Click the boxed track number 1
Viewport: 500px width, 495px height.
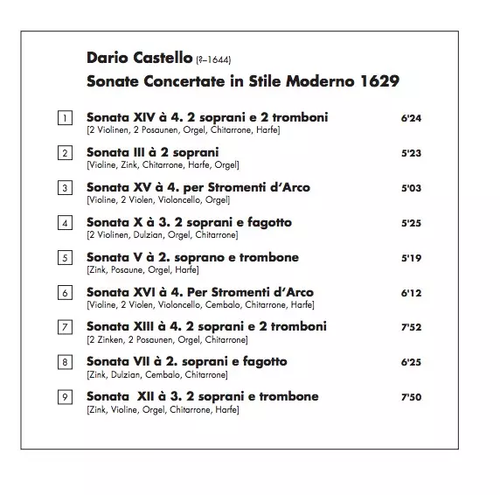pos(65,118)
